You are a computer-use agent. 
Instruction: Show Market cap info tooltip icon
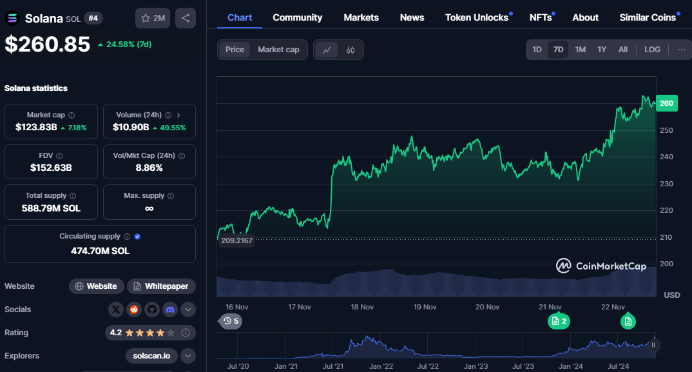[x=72, y=115]
